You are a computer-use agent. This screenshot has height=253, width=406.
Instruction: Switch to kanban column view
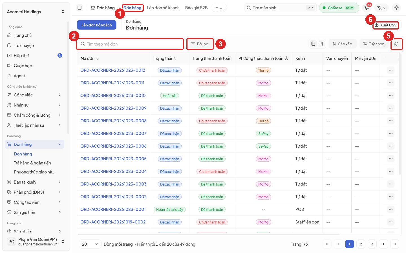[321, 44]
